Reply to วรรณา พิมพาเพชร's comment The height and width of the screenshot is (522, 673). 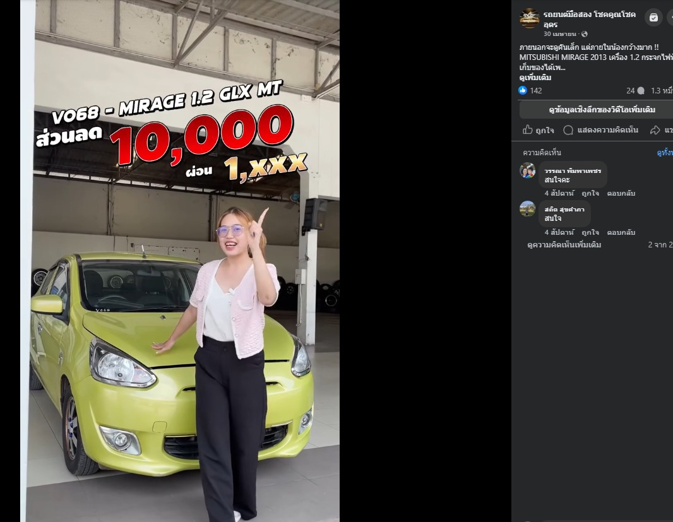(x=621, y=193)
